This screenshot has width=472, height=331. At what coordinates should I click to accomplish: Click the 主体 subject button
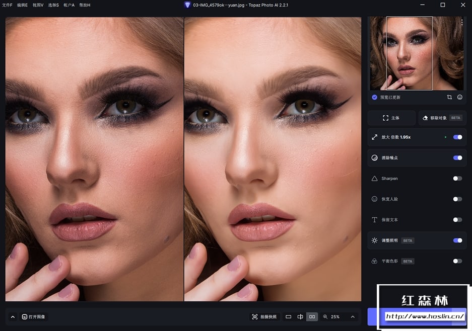[391, 118]
